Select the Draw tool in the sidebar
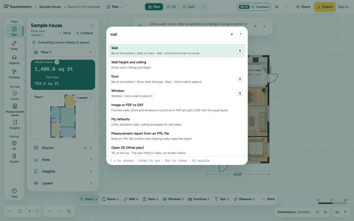This screenshot has height=221, width=354. [x=14, y=46]
